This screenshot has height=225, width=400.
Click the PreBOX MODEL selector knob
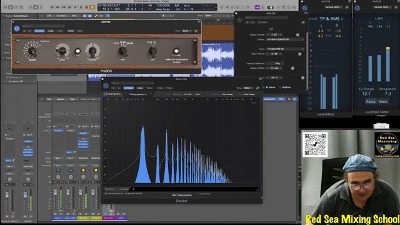[x=32, y=51]
